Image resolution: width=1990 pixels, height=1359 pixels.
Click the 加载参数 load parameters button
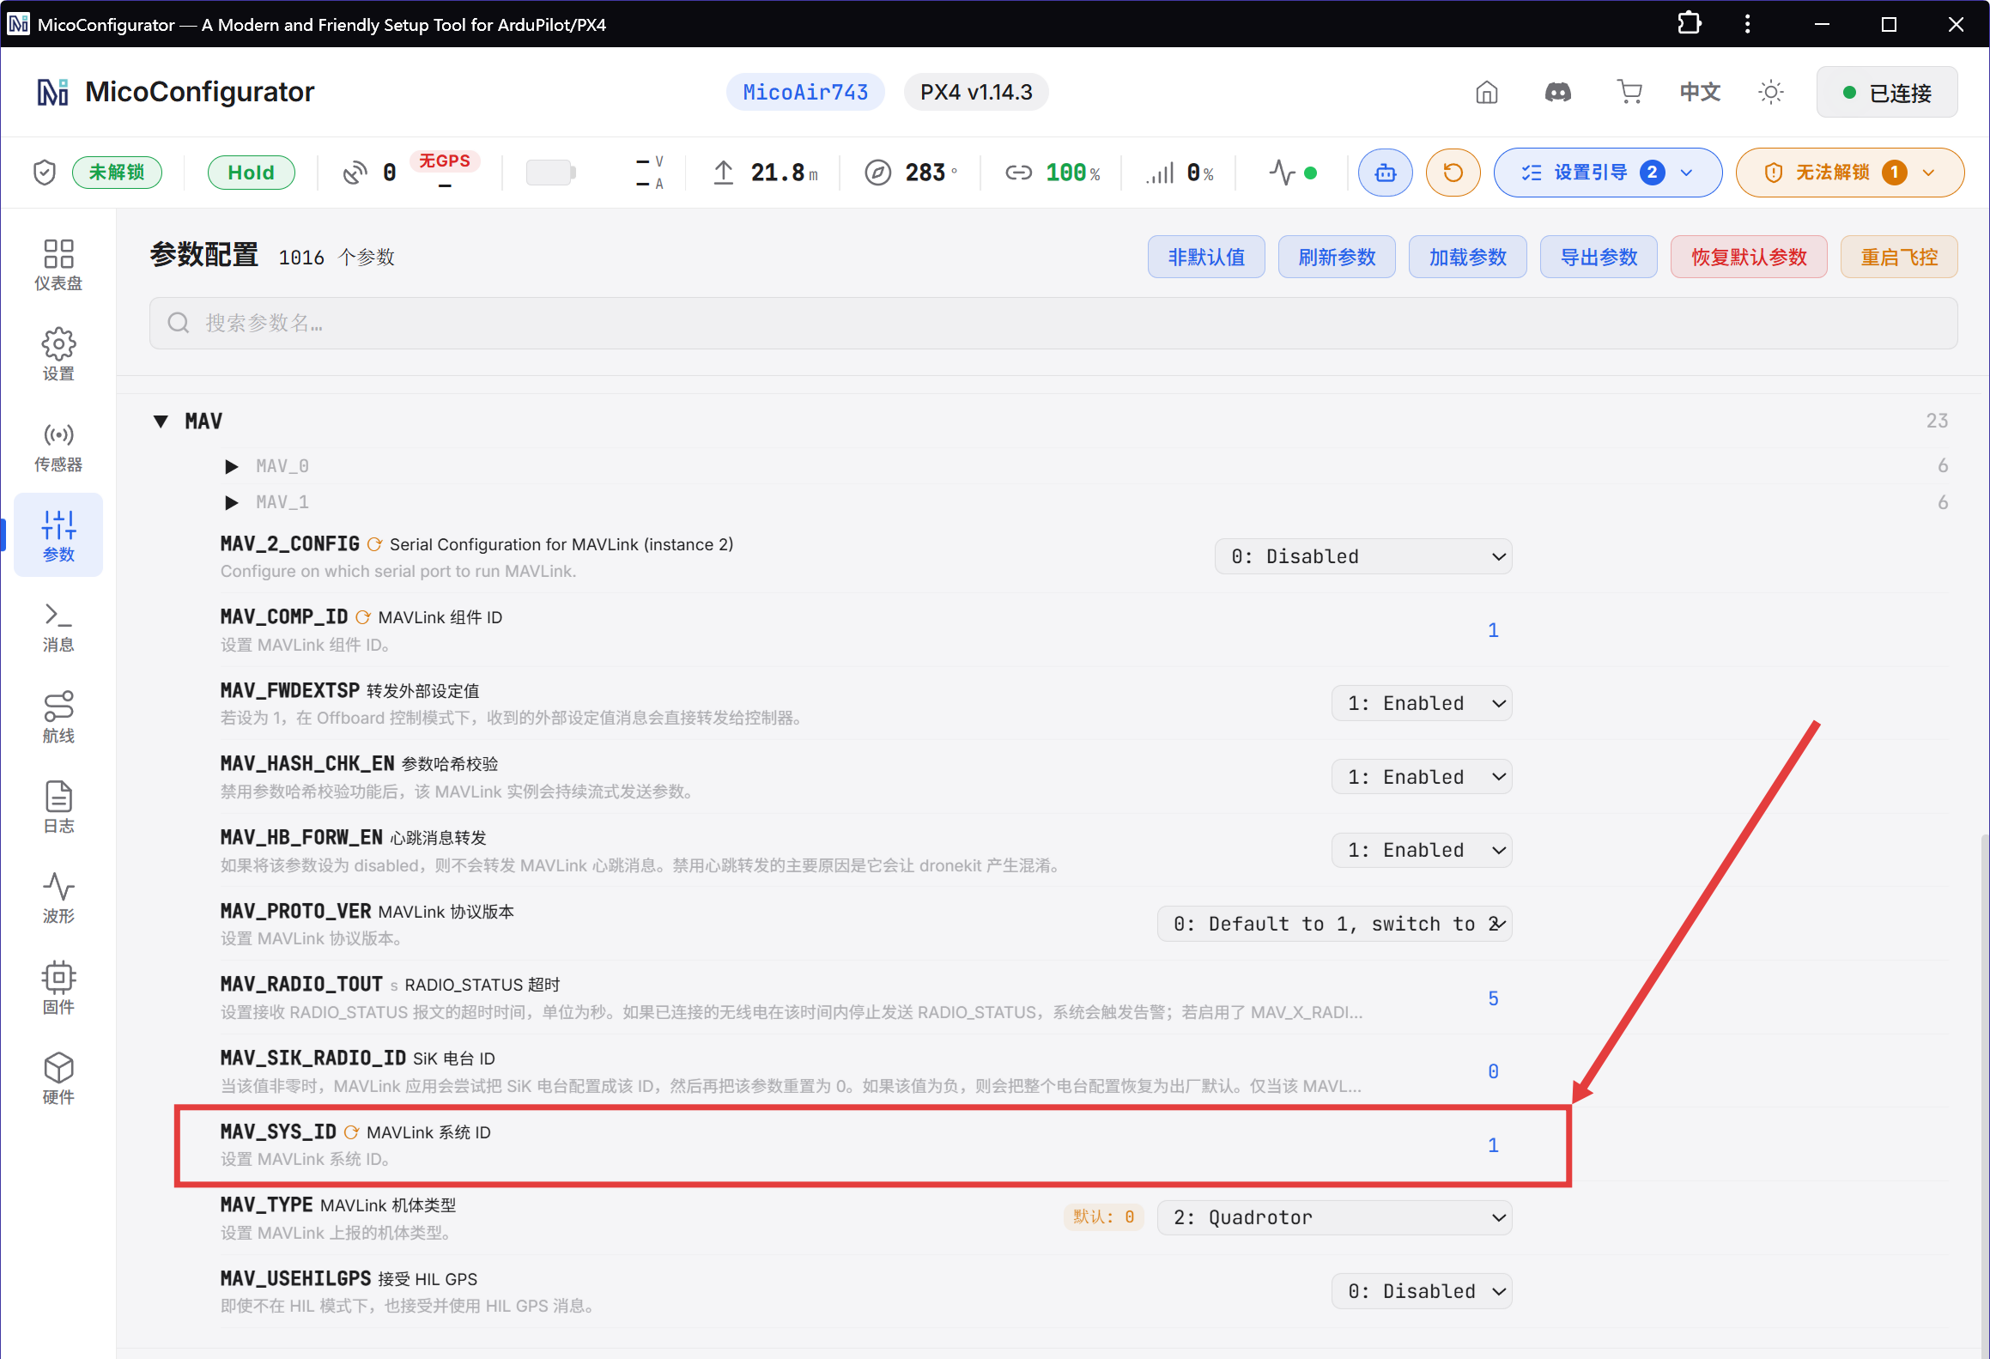[1468, 257]
